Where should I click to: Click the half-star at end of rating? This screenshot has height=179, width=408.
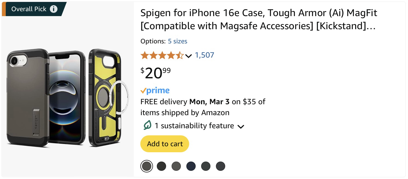point(180,55)
